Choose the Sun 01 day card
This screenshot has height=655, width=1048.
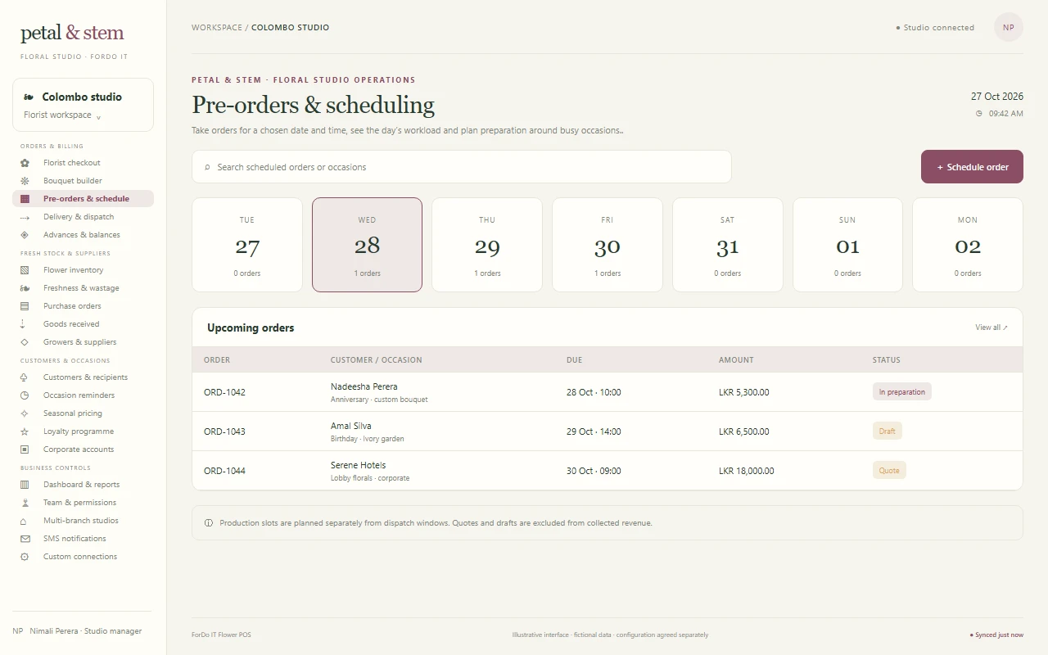click(x=847, y=245)
